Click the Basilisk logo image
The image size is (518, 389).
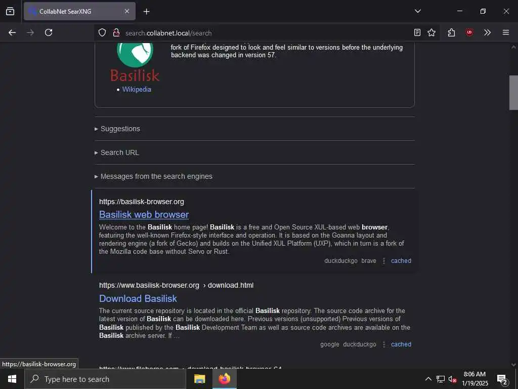[135, 62]
